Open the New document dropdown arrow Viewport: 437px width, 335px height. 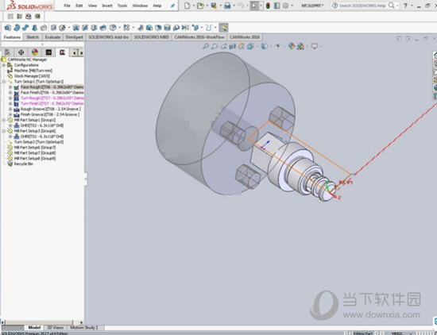[193, 6]
